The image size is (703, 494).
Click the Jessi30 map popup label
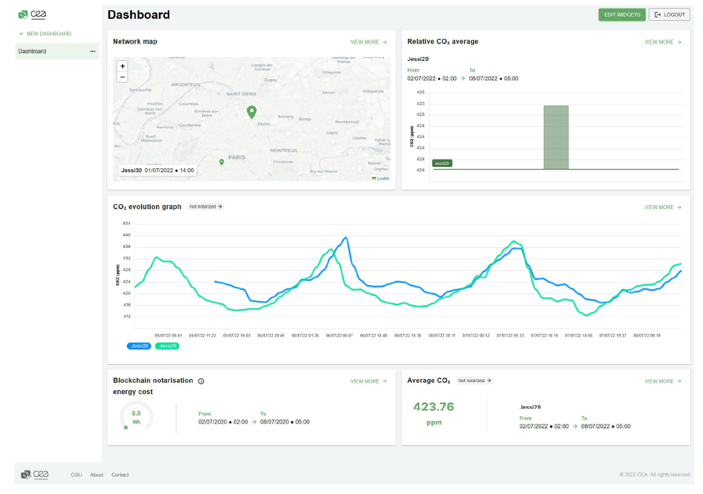tap(158, 170)
